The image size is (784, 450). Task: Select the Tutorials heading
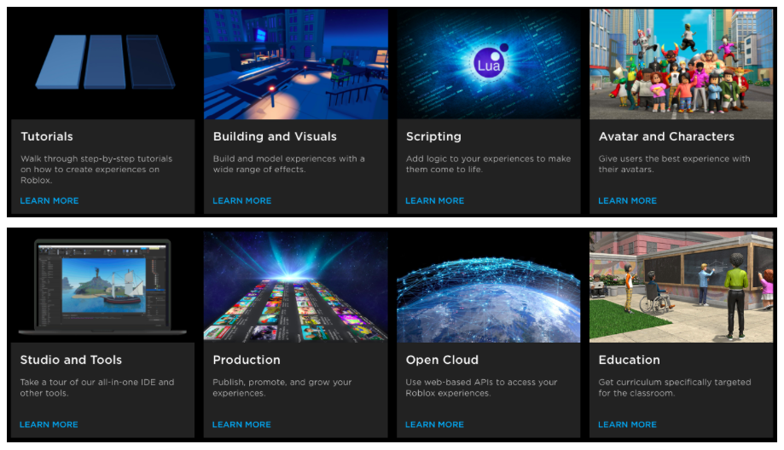coord(47,136)
